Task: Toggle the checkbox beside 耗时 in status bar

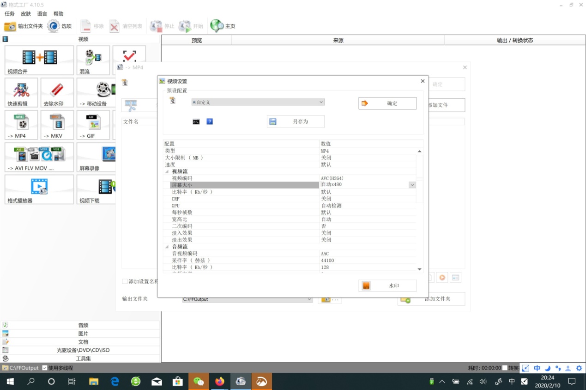Action: 505,368
